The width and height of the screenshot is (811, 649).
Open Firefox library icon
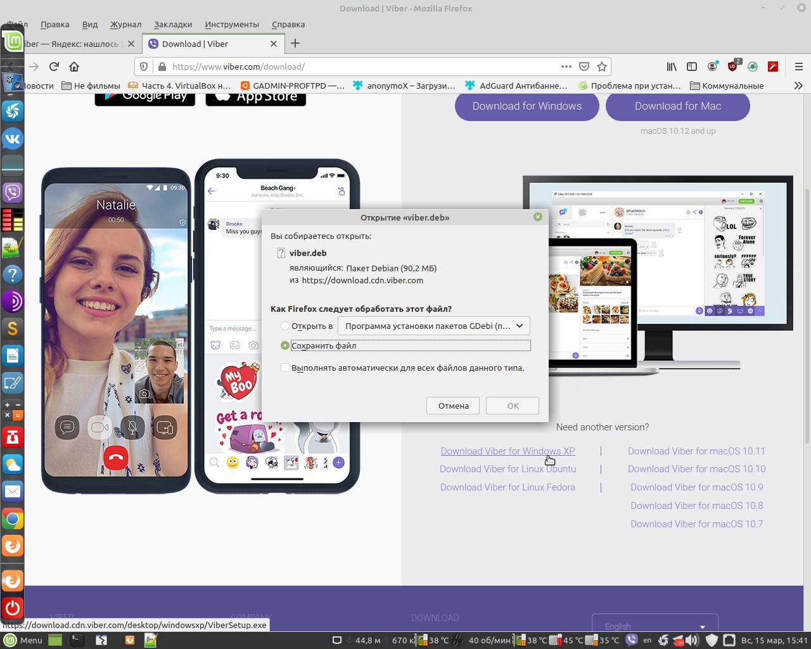[x=672, y=67]
